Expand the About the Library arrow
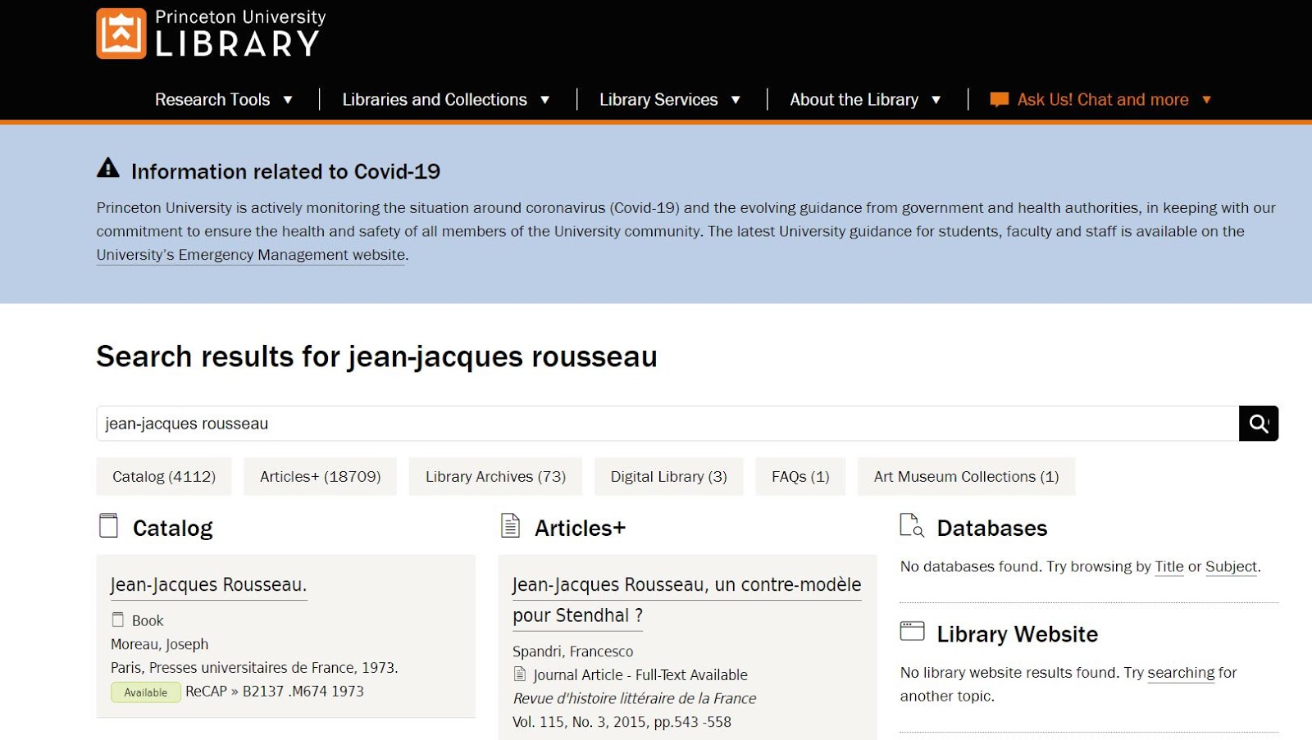 click(936, 100)
